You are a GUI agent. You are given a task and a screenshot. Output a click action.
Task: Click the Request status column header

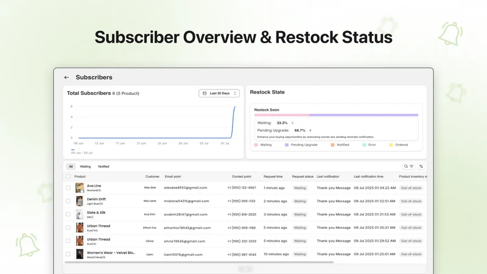303,177
